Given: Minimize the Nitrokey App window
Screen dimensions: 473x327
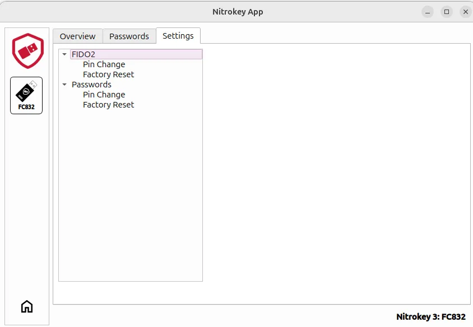Looking at the screenshot, I should 428,12.
